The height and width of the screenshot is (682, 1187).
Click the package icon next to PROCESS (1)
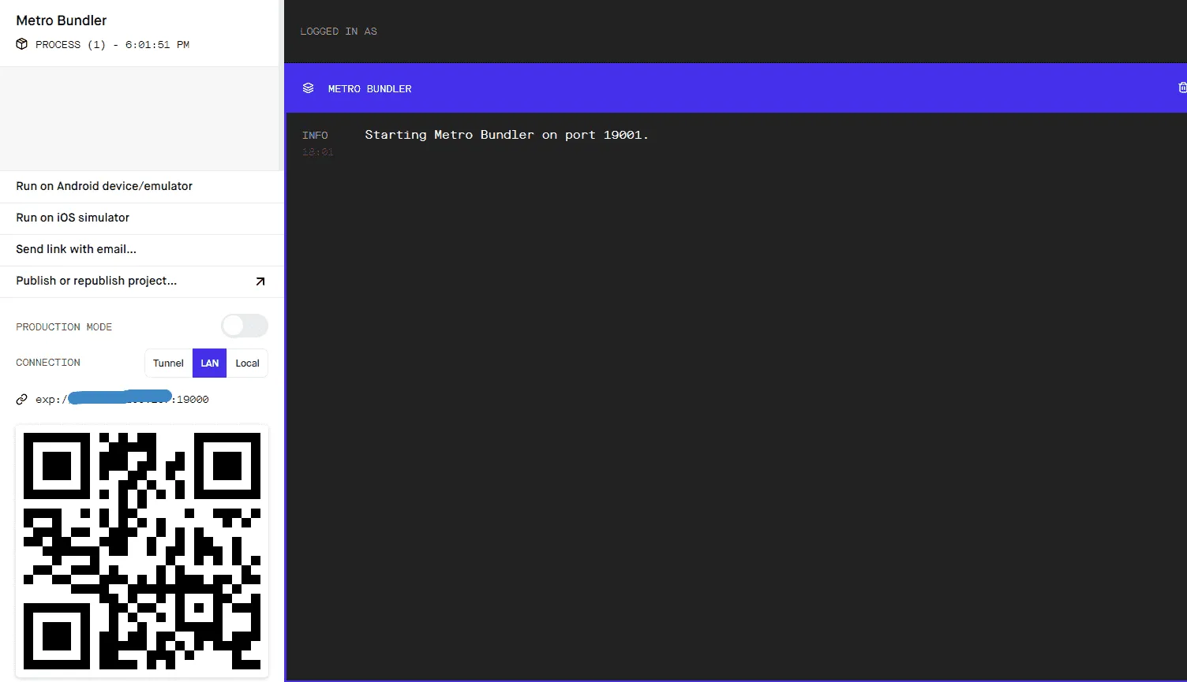coord(21,44)
